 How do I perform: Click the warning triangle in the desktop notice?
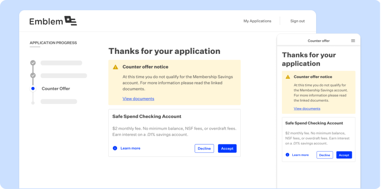pyautogui.click(x=115, y=67)
